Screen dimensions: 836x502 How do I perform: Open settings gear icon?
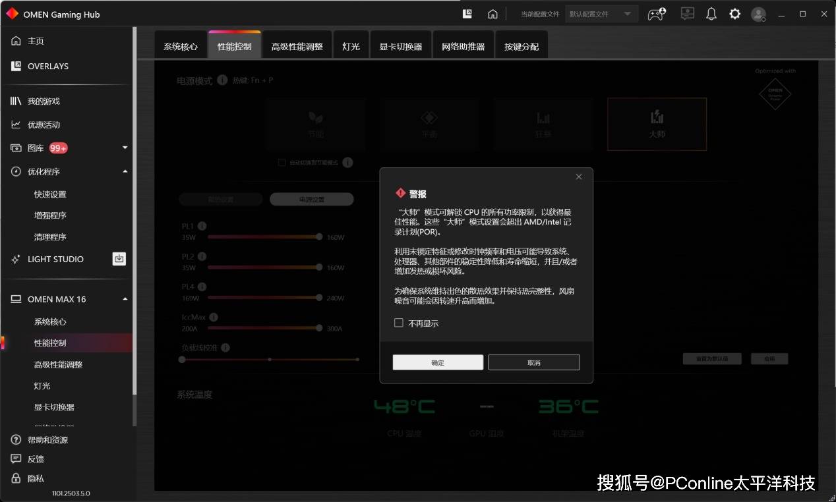coord(734,14)
